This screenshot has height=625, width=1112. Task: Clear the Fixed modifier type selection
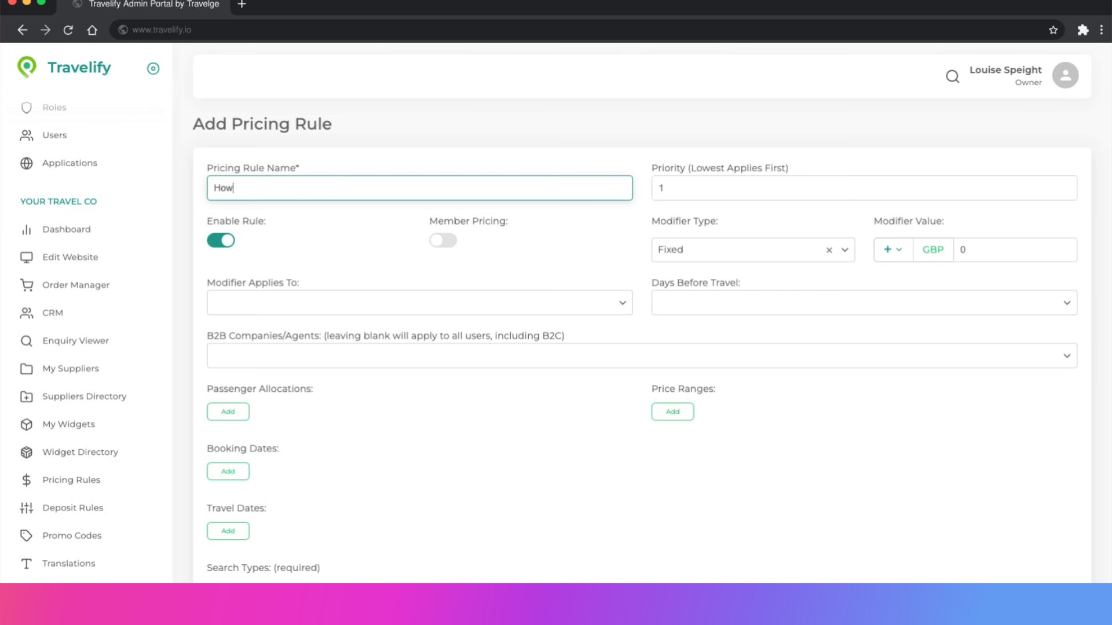(829, 250)
